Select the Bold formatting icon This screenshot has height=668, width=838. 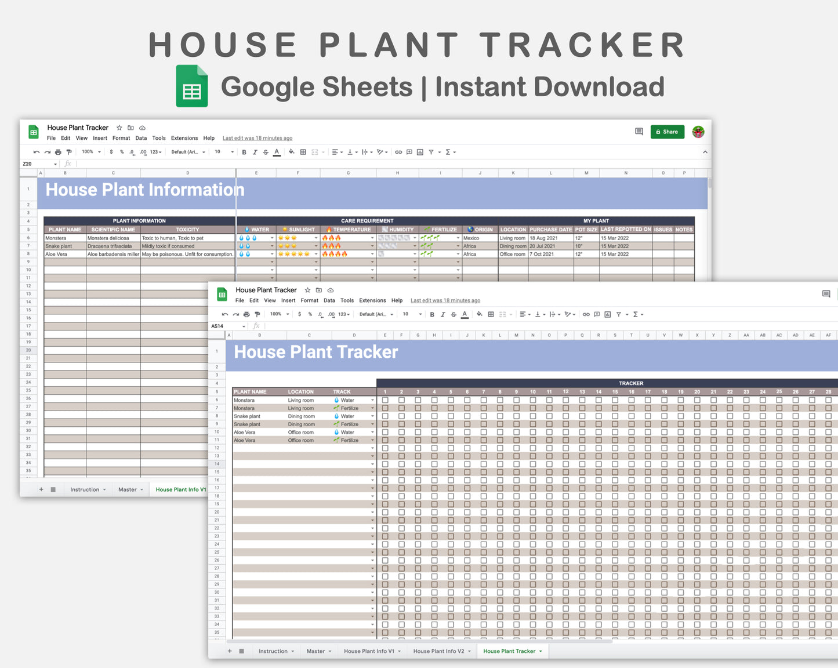pos(432,314)
